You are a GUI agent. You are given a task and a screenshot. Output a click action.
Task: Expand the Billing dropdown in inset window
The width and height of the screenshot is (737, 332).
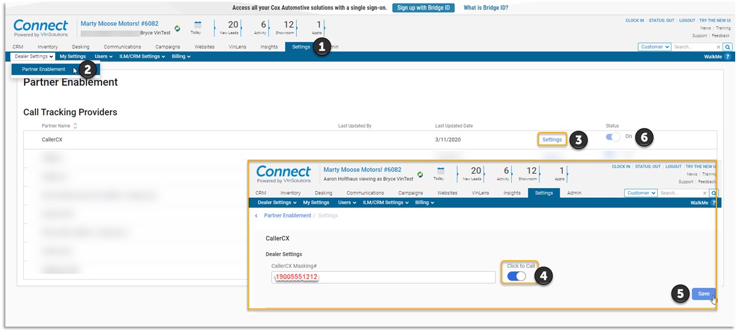coord(424,203)
